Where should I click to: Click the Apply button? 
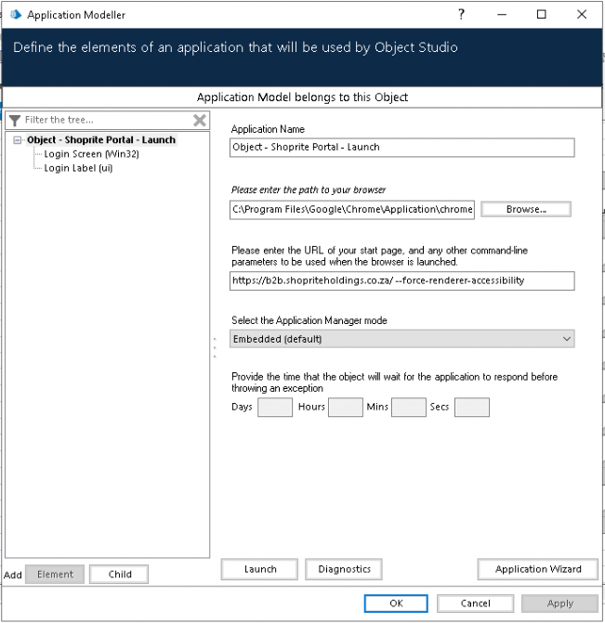point(560,604)
